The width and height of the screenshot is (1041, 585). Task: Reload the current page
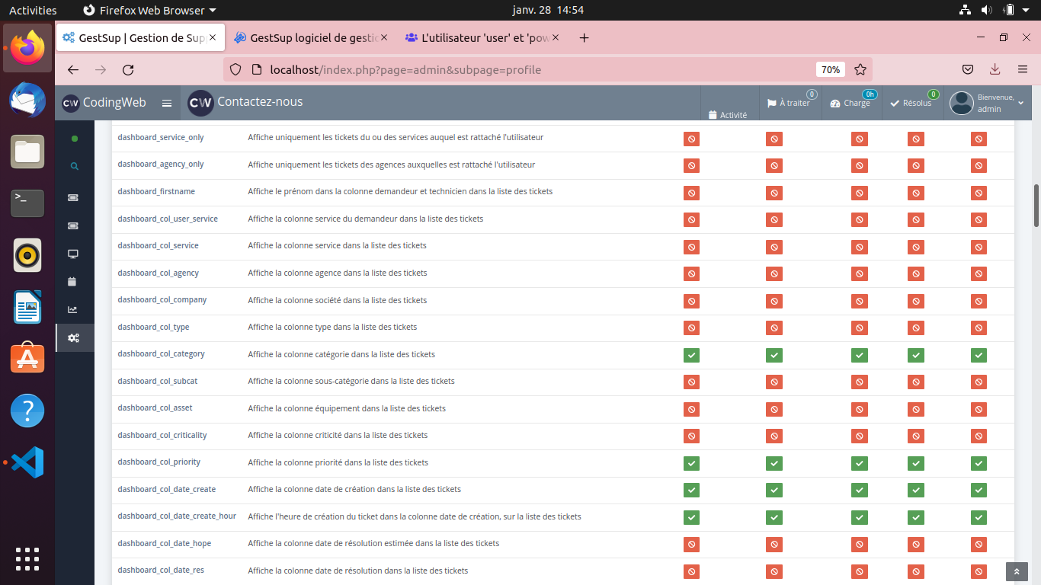tap(128, 69)
